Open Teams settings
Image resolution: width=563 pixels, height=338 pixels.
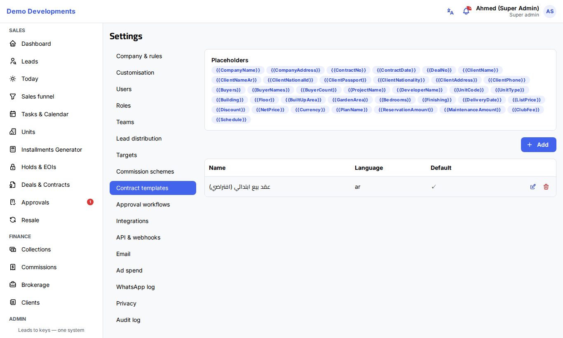[153, 122]
